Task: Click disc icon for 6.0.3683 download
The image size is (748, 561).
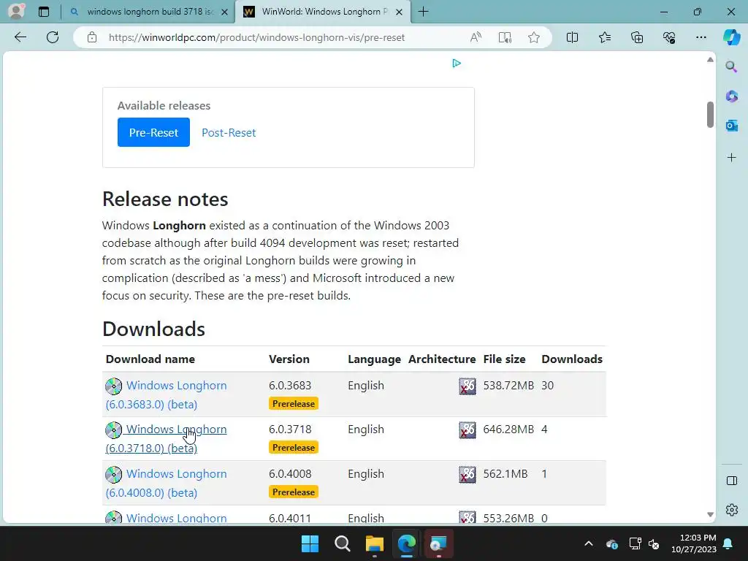Action: tap(113, 386)
